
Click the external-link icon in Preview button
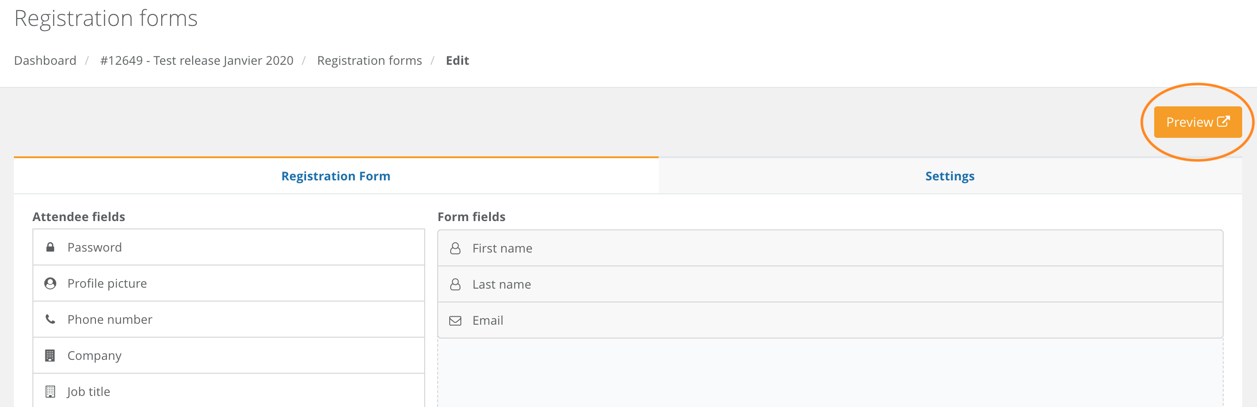pos(1223,121)
